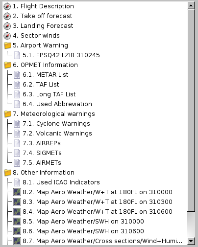Collapse the OPMET Information folder

(x=7, y=65)
